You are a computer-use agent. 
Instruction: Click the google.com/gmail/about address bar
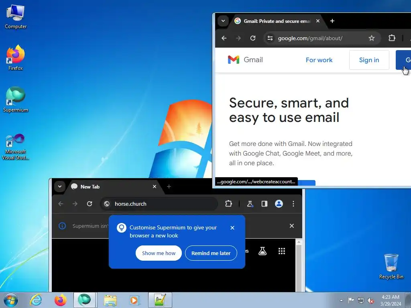click(x=322, y=38)
